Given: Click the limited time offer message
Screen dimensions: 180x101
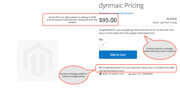Looking at the screenshot, I should pos(137,69).
